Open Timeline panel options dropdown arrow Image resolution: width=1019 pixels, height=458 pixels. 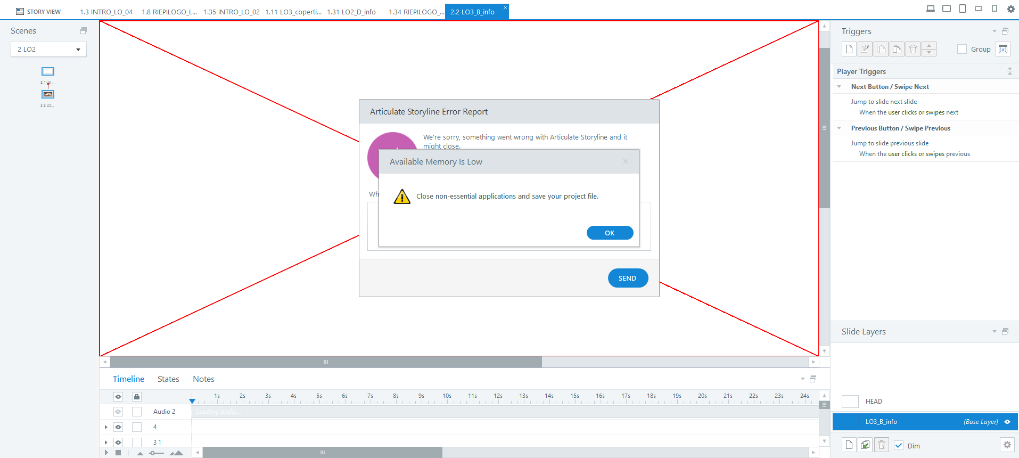coord(803,379)
